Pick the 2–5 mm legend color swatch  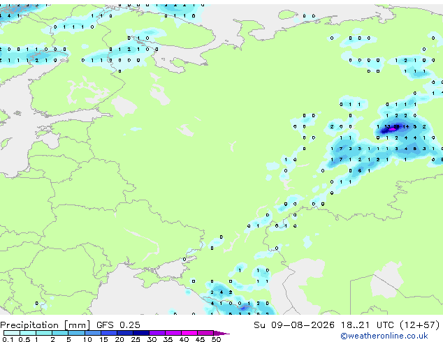pos(60,333)
